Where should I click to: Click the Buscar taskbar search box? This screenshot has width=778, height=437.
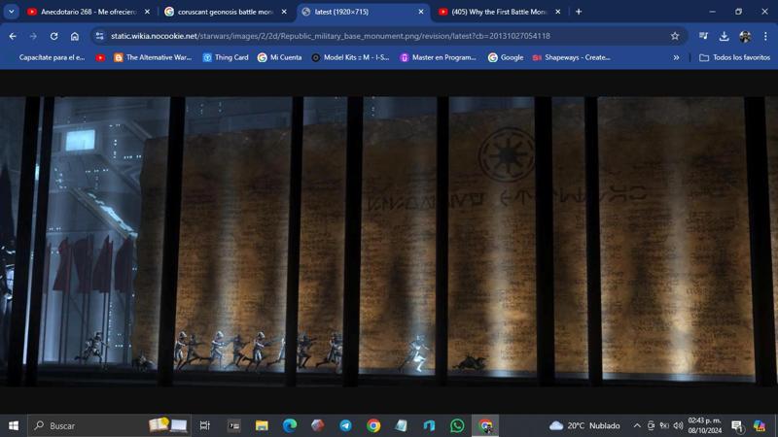tap(109, 425)
